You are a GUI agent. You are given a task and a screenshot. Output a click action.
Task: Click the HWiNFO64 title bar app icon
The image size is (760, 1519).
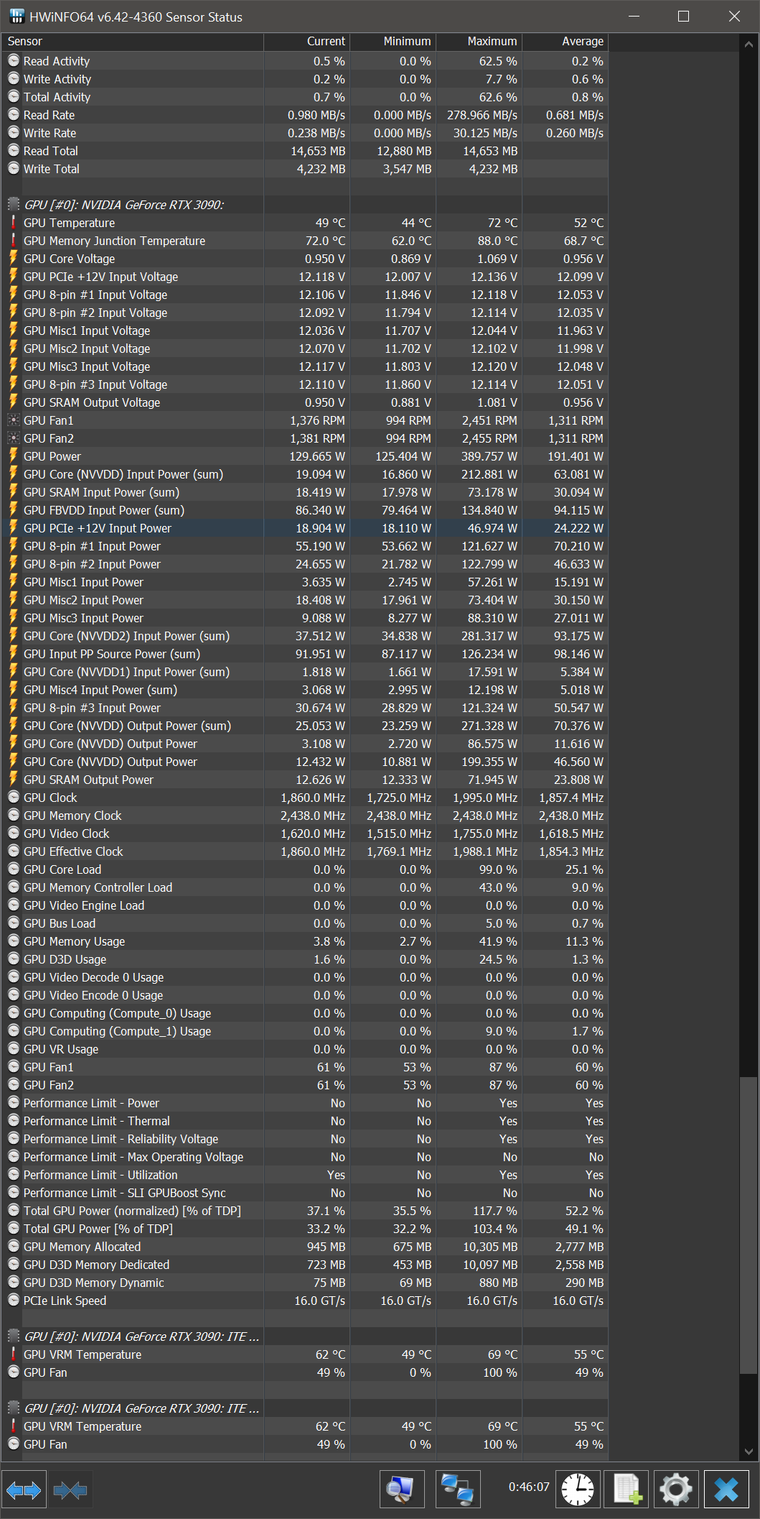17,17
